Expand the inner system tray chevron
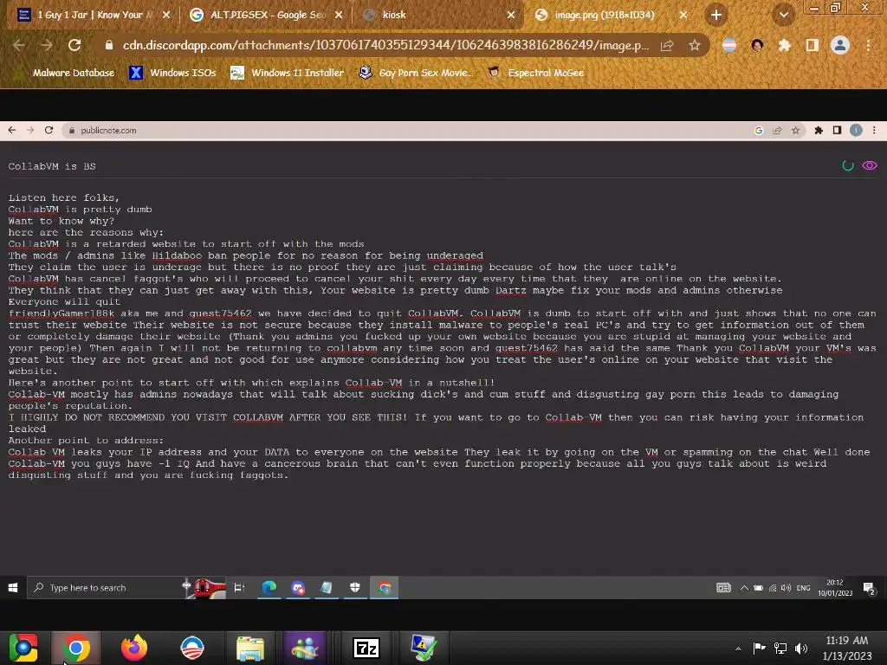This screenshot has width=887, height=665. click(744, 588)
